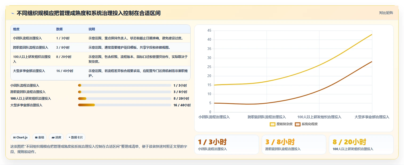The width and height of the screenshot is (404, 165).
Task: Click the 维度 column header
Action: [16, 29]
